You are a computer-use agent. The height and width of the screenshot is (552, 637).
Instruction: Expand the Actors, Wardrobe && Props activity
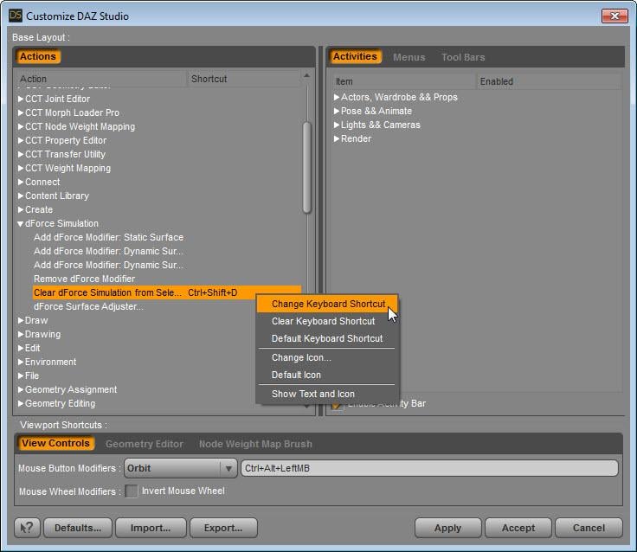337,97
